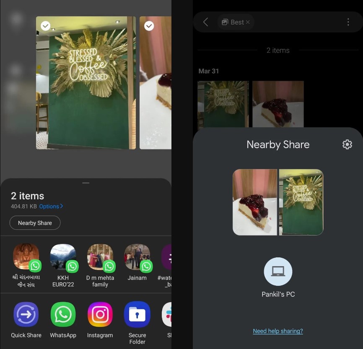Open cheesecake thumbnail in gallery grid
Screen dimensions: 363x349
coord(278,104)
